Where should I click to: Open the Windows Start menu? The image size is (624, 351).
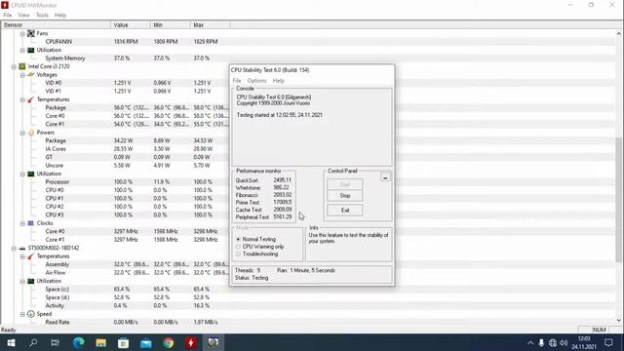click(x=11, y=342)
